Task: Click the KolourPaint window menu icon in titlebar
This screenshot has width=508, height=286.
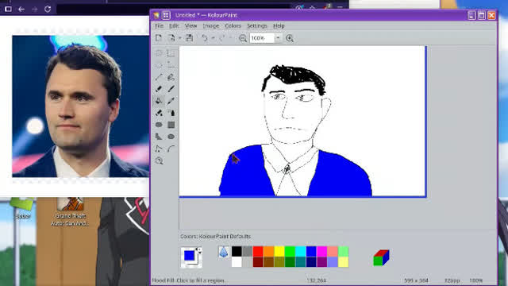Action: (x=156, y=15)
